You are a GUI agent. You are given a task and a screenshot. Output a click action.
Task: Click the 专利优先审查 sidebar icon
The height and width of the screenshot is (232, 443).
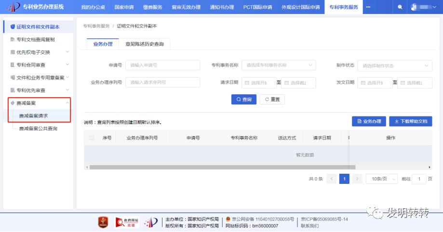coord(13,90)
